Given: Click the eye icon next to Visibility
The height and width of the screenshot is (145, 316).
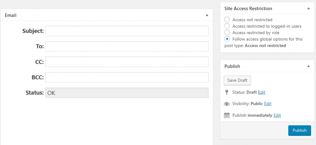Looking at the screenshot, I should pyautogui.click(x=227, y=104).
